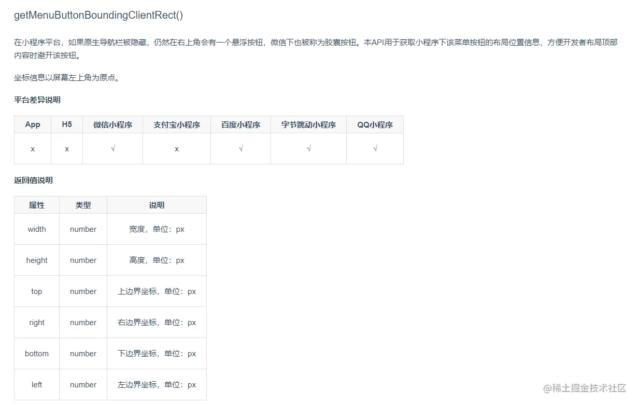Click the 下边界坐标，单位：px description
The image size is (638, 405).
pos(157,354)
